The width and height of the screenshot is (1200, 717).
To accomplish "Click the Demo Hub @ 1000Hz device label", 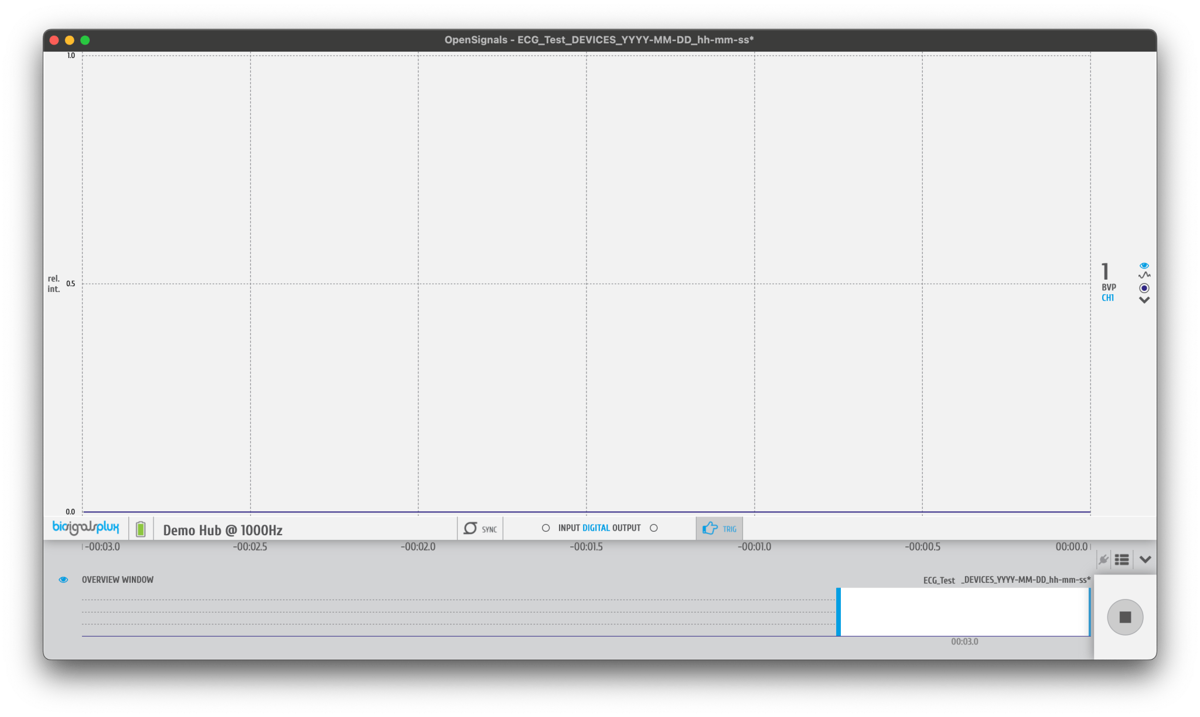I will click(223, 529).
